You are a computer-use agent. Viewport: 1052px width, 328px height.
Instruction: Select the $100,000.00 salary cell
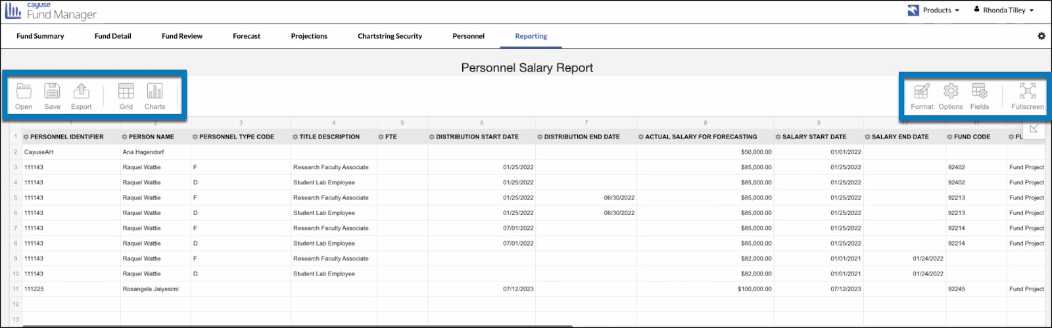tap(705, 289)
